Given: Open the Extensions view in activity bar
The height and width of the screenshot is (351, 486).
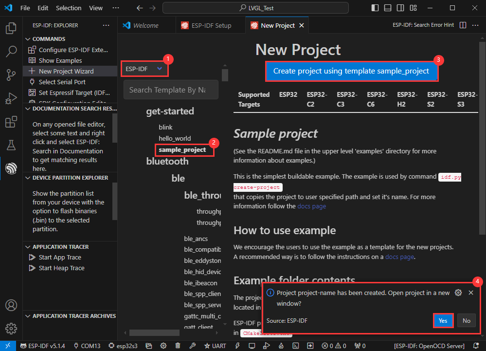Looking at the screenshot, I should [11, 122].
